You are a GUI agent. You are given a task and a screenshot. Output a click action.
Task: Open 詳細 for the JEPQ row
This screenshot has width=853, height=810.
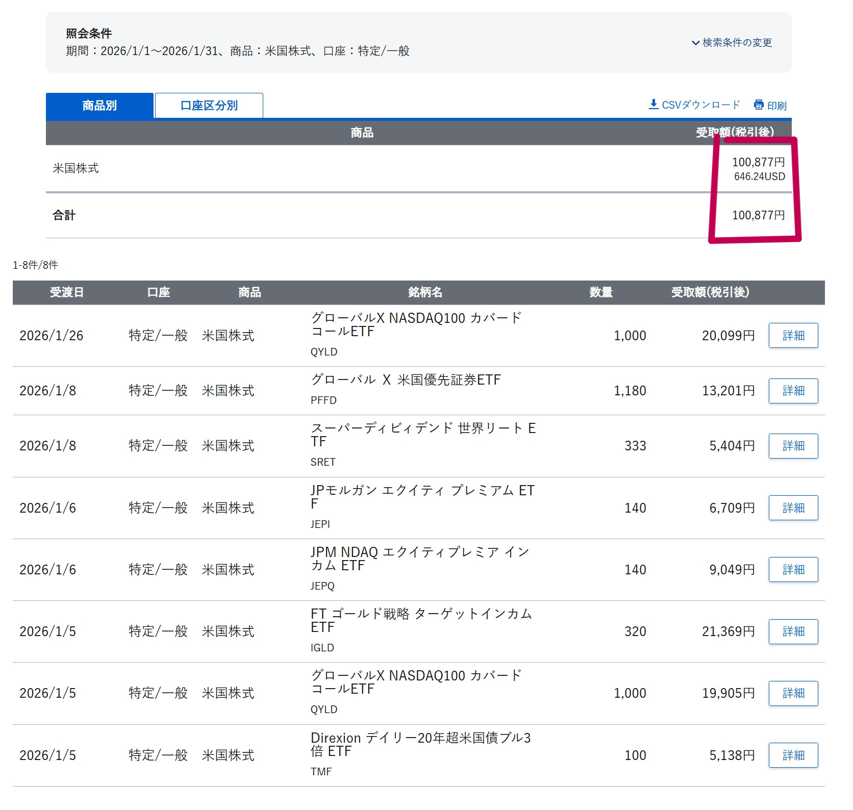click(x=793, y=570)
